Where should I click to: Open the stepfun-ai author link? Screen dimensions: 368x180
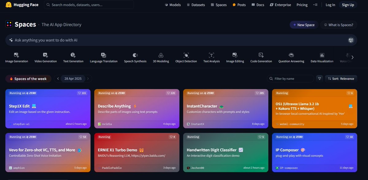tap(19, 124)
